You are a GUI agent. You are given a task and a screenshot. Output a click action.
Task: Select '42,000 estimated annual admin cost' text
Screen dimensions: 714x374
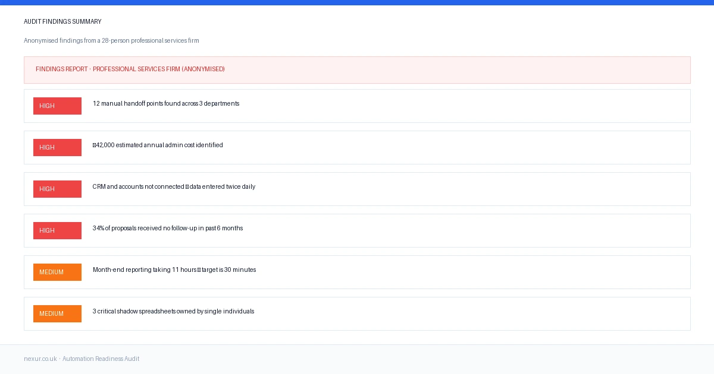click(x=158, y=145)
